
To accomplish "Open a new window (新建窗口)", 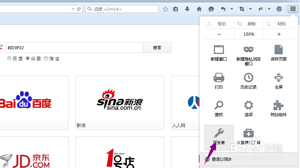I will pyautogui.click(x=219, y=53).
